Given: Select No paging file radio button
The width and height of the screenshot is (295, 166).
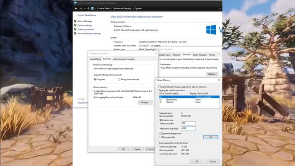Looking at the screenshot, I should (x=160, y=137).
